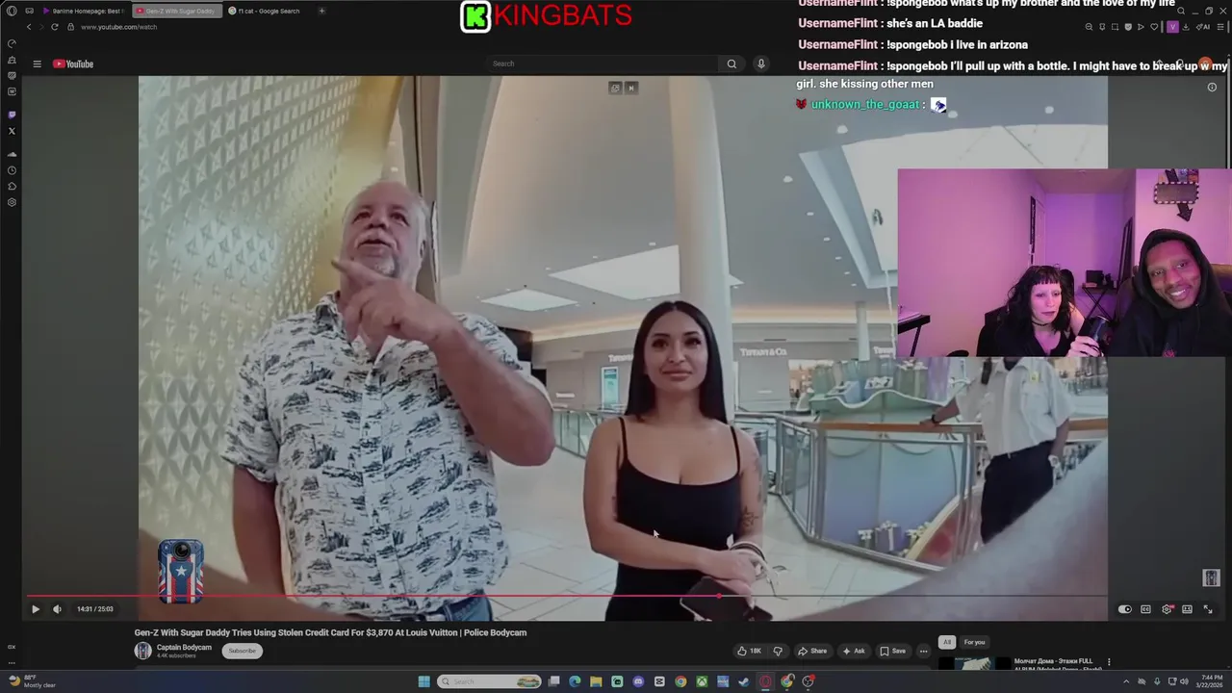Screen dimensions: 1232x693
Task: Open browser settings gear in sidebar
Action: click(12, 202)
